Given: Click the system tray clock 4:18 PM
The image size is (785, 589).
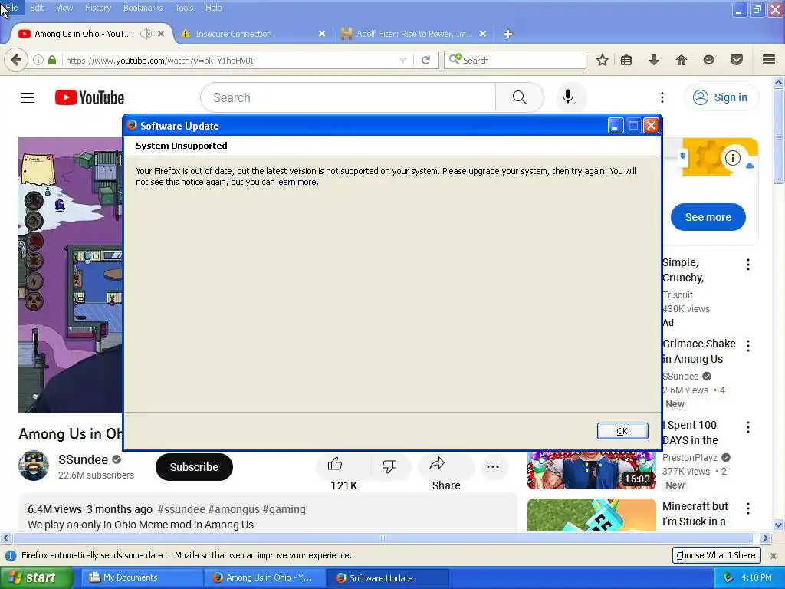Looking at the screenshot, I should coord(757,577).
